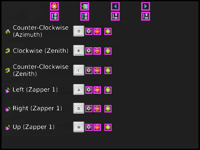Click the up-arrow icon below right arrow
200x150 pixels.
tap(146, 16)
